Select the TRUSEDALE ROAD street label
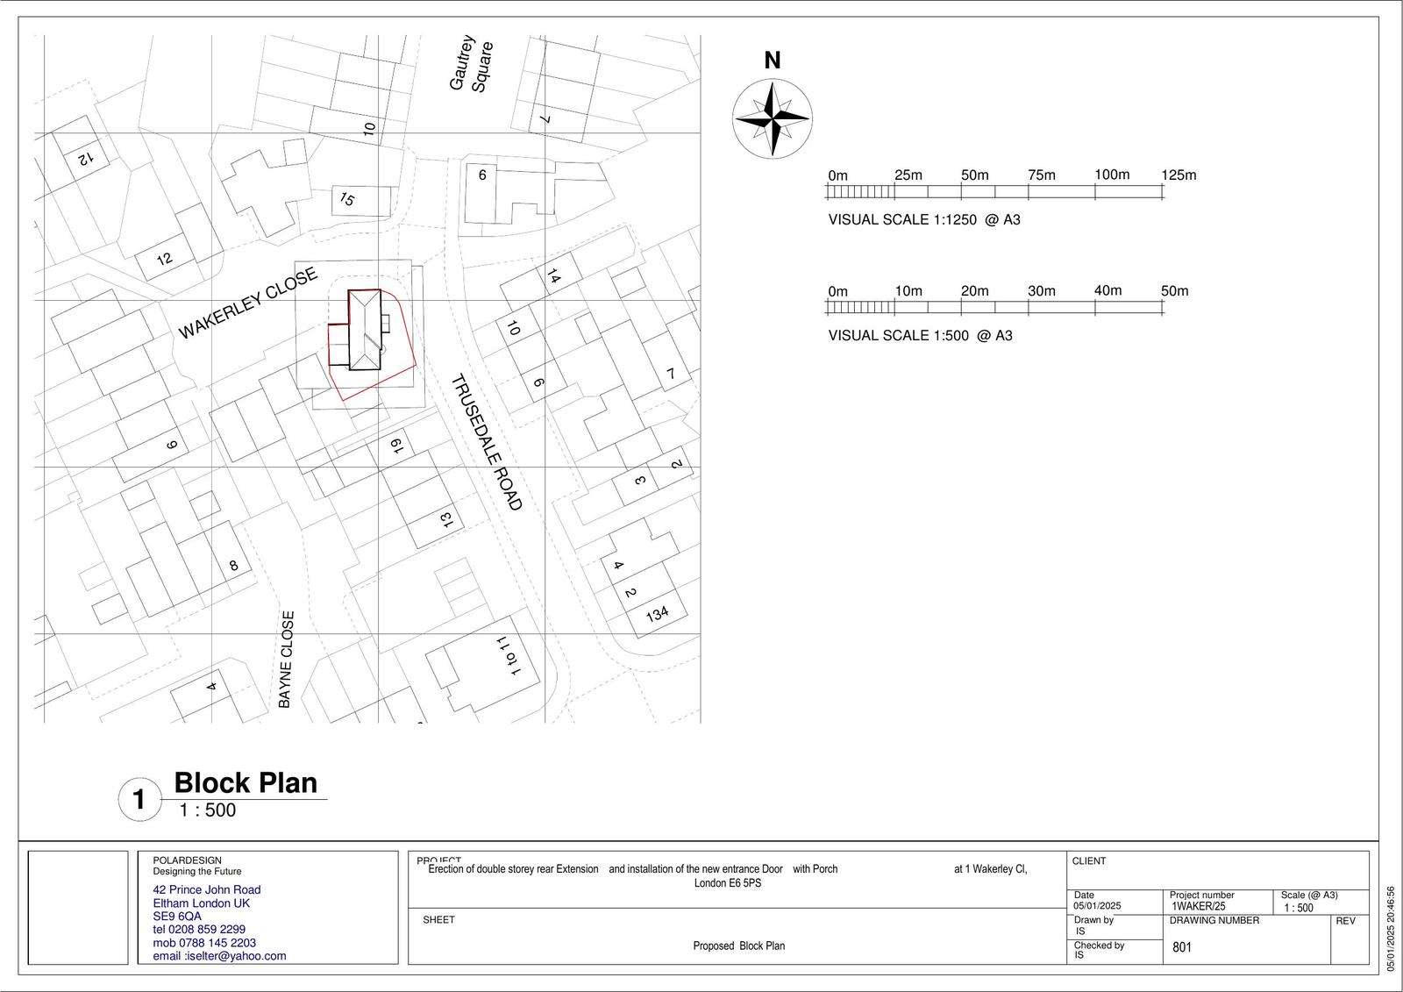The width and height of the screenshot is (1403, 992). [x=487, y=442]
